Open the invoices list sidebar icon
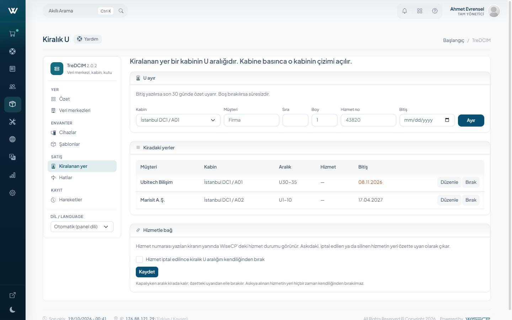This screenshot has height=320, width=512. pos(12,69)
